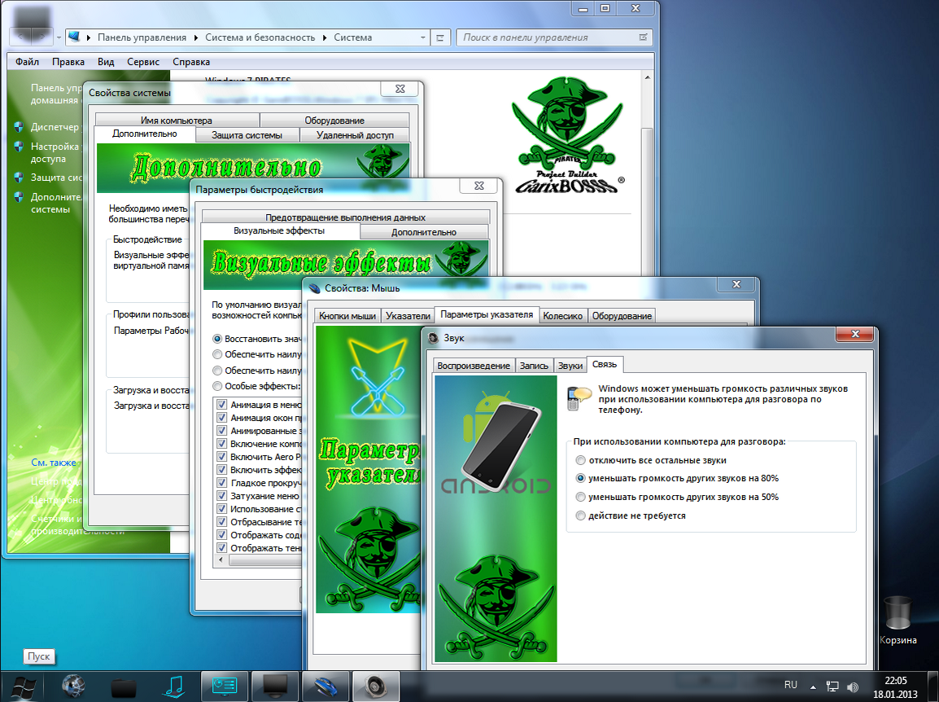Click the Control Panel icon in address bar
Image resolution: width=939 pixels, height=702 pixels.
tap(74, 37)
